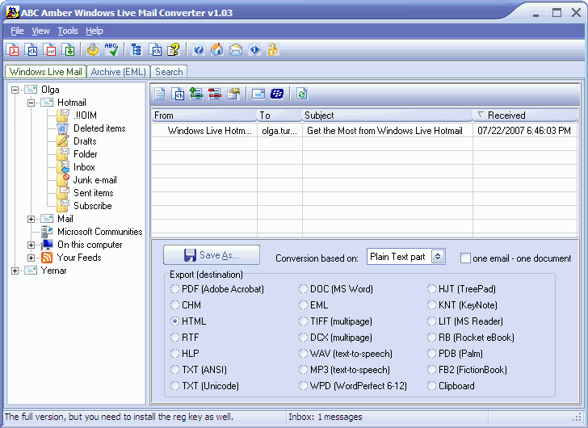The image size is (588, 428).
Task: Sort messages by Subject column header
Action: (387, 115)
